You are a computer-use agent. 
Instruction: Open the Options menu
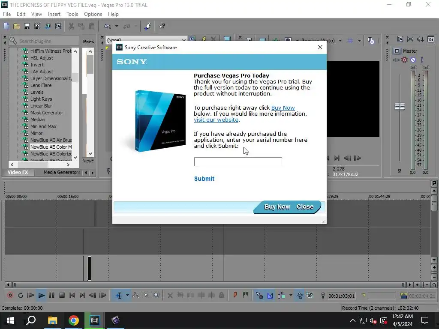click(93, 14)
